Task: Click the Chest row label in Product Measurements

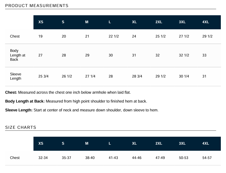Action: point(15,36)
